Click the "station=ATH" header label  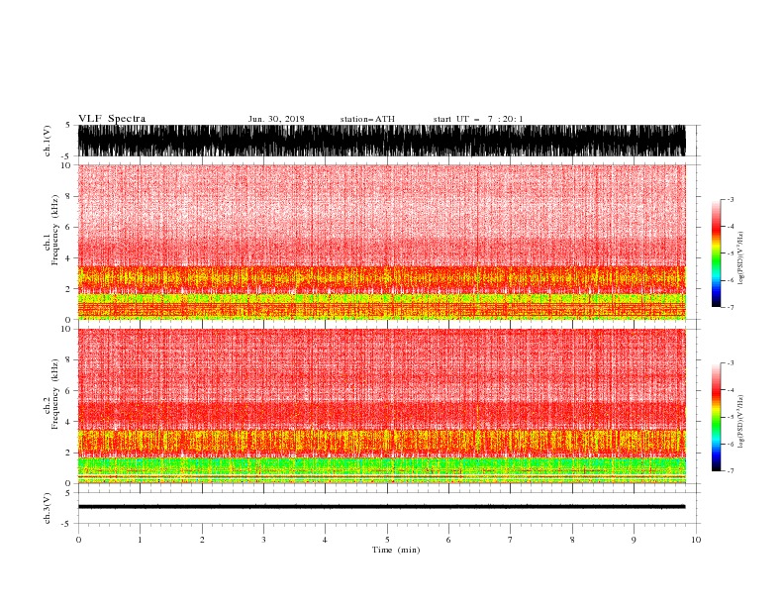[x=367, y=119]
